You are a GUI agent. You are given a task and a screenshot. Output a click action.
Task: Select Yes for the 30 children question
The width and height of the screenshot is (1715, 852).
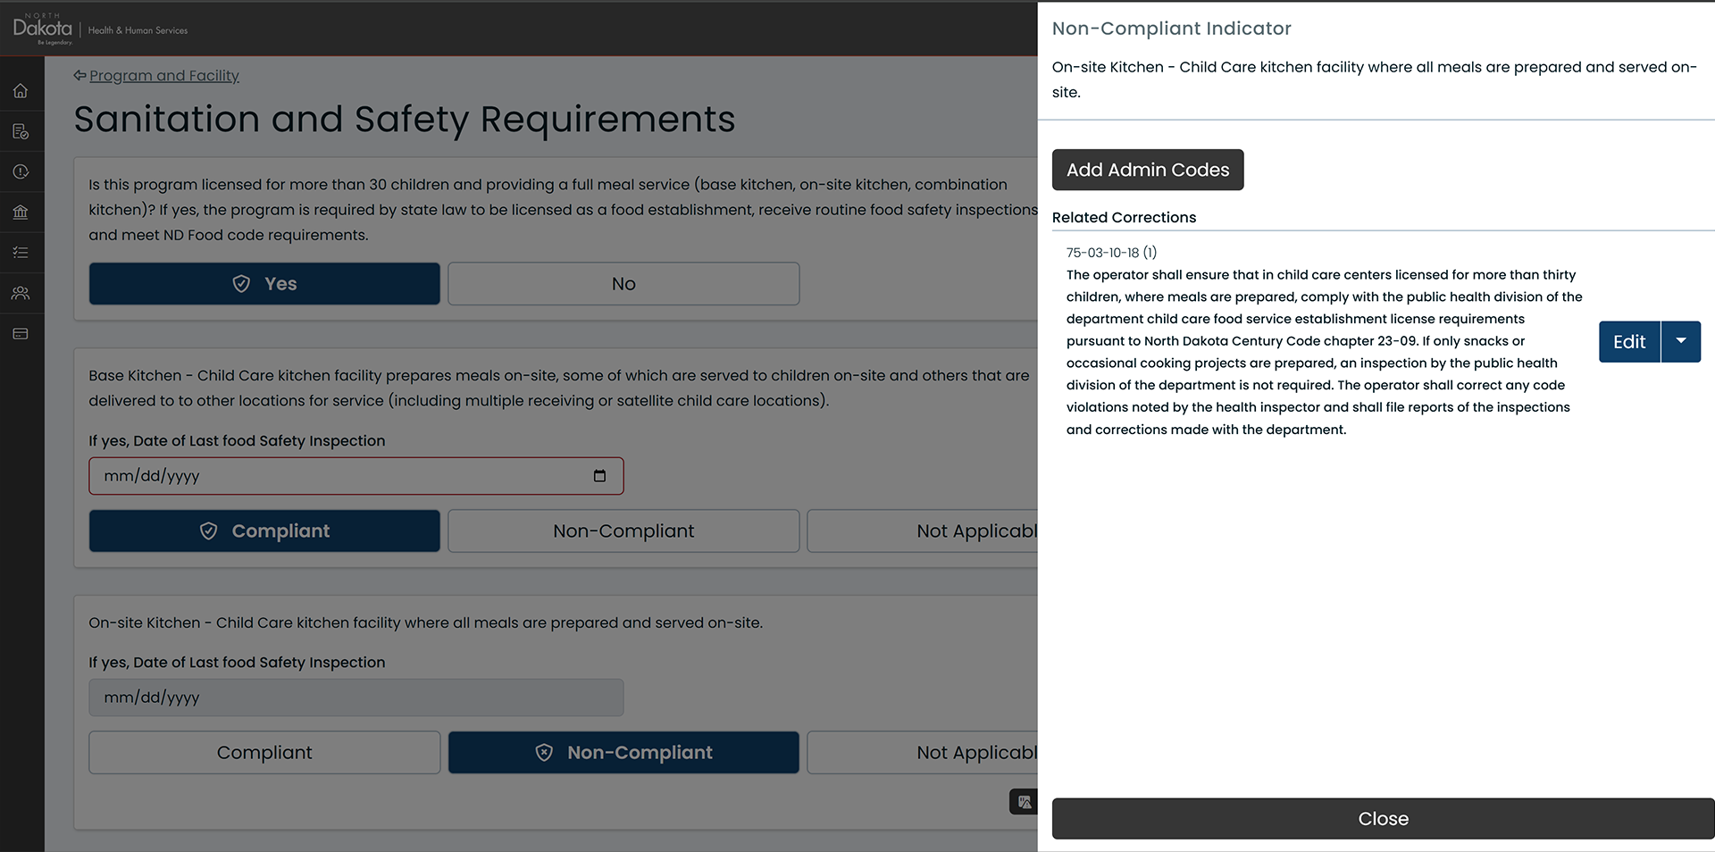(x=264, y=284)
